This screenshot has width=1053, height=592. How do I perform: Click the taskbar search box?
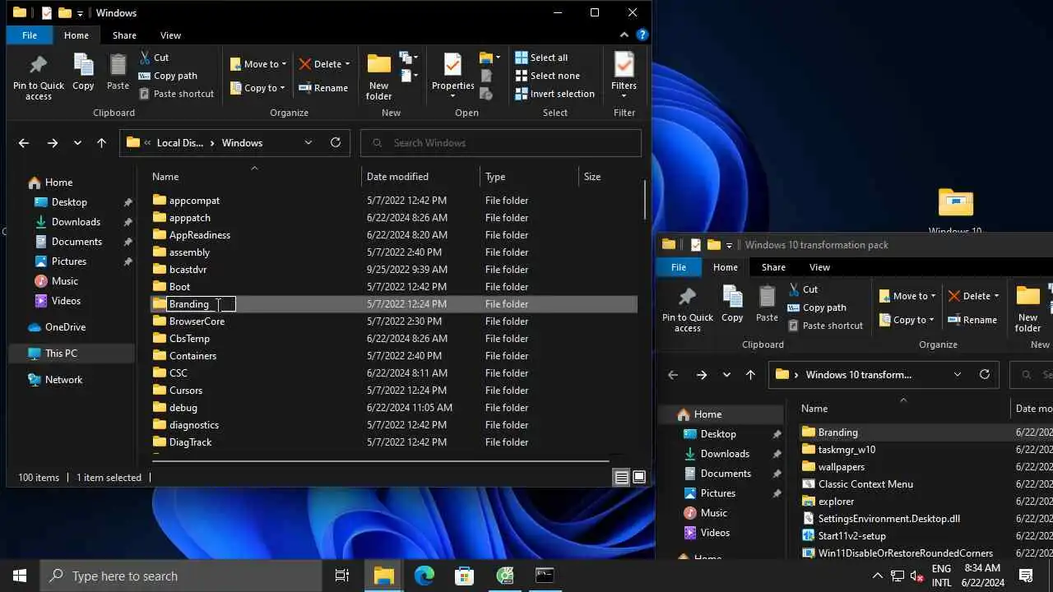click(181, 576)
